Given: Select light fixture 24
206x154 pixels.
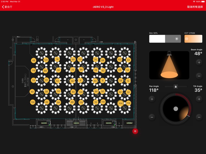Looking at the screenshot, I should 34,80.
